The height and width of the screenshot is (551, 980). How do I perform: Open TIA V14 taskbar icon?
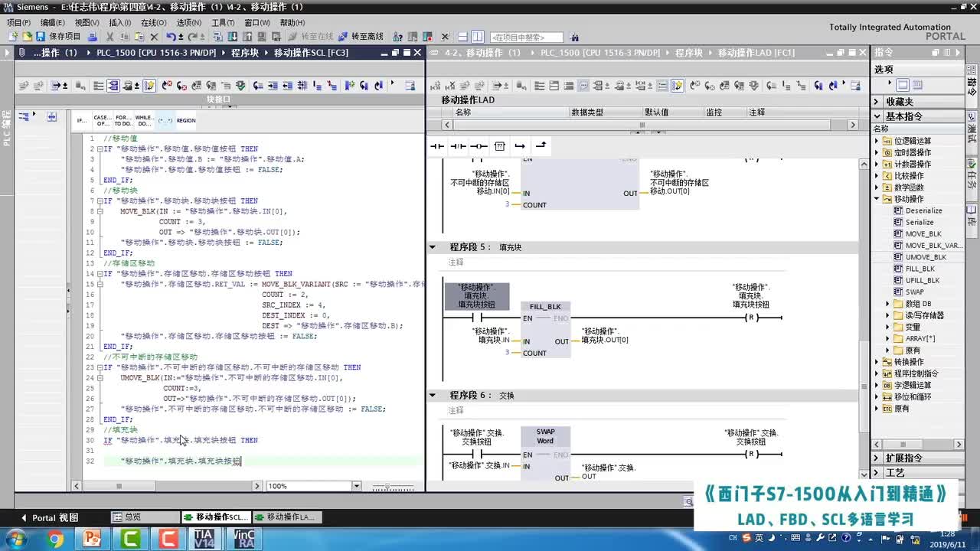pos(204,539)
